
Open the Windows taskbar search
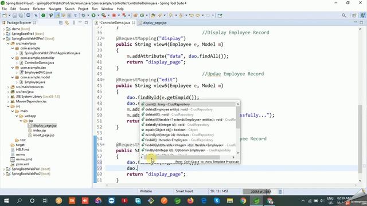[19, 201]
